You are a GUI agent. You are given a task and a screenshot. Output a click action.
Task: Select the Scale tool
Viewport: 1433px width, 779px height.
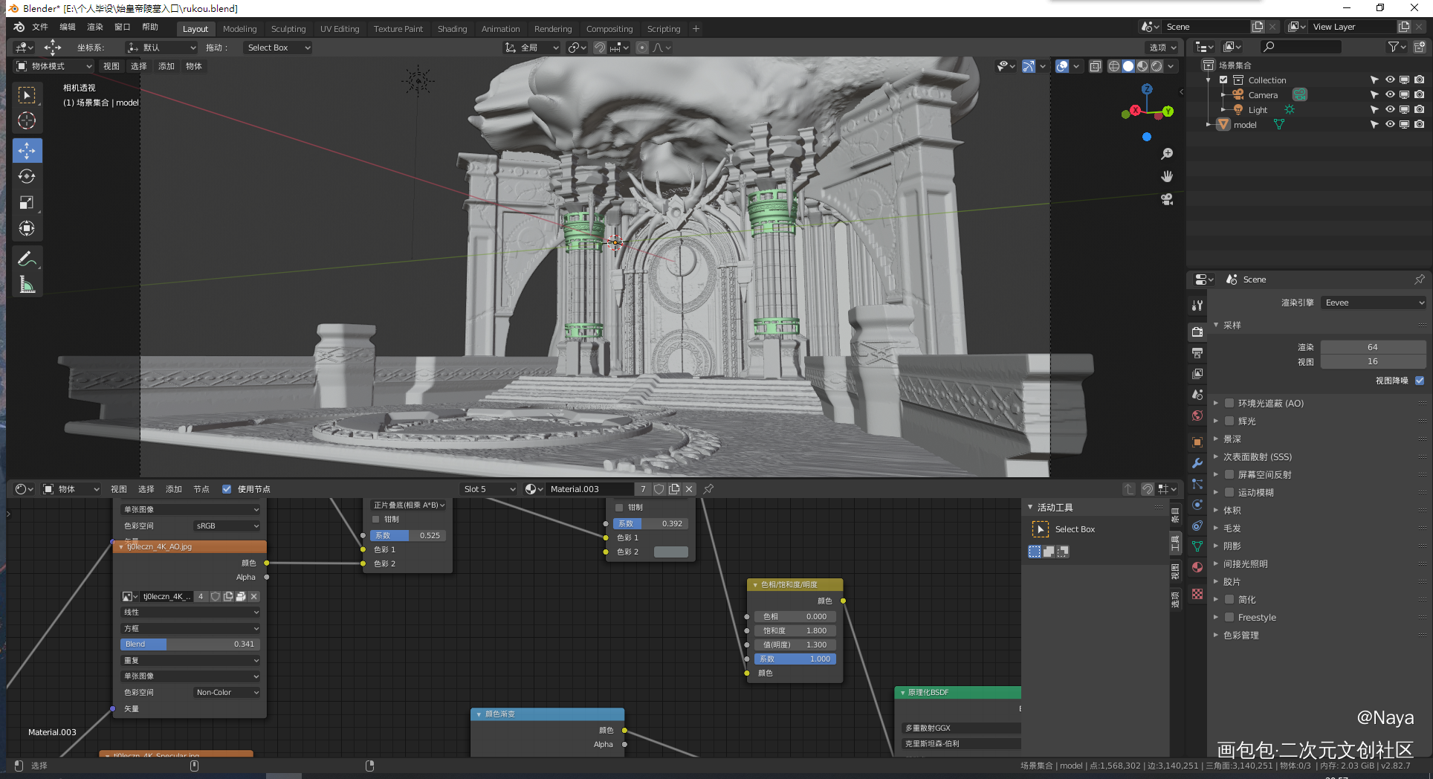click(27, 203)
